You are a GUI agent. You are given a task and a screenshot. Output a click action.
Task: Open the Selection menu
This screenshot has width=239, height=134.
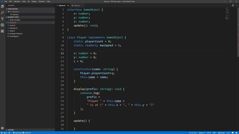click(17, 1)
